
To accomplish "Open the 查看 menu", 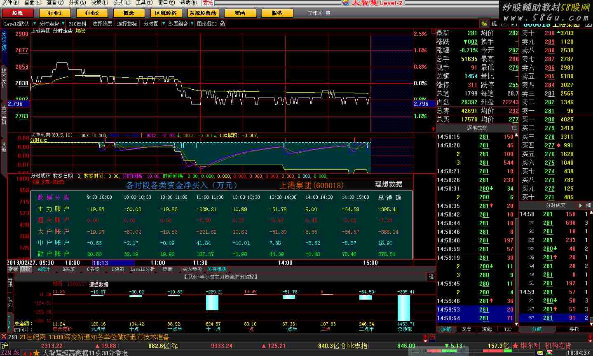I will [x=54, y=2].
